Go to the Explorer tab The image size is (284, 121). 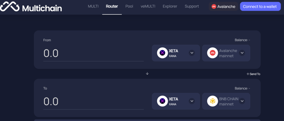click(170, 6)
